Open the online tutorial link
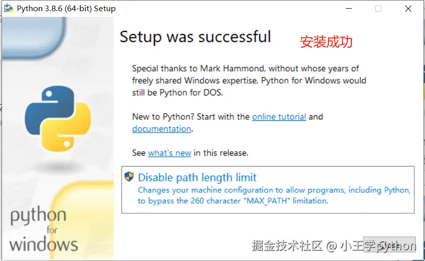 point(279,117)
